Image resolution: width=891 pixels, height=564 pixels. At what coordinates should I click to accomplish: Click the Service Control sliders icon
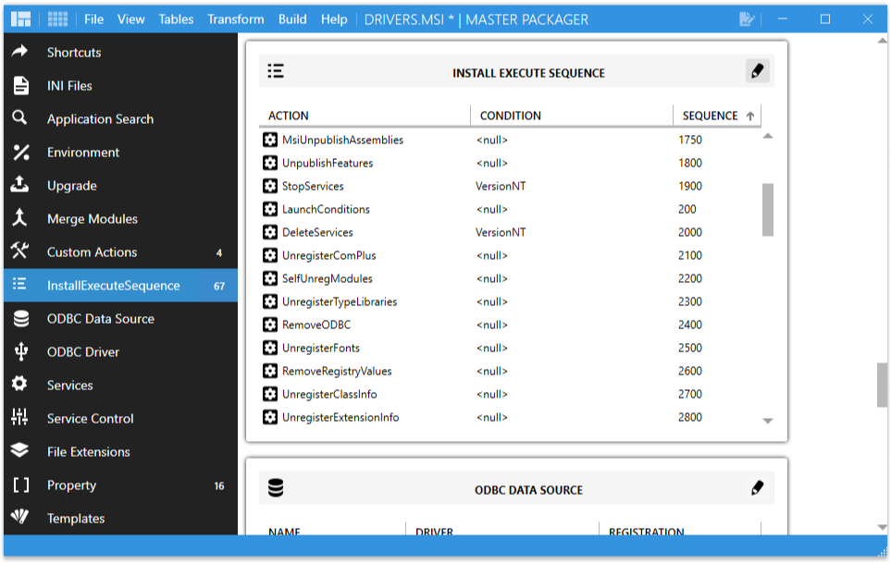[x=19, y=418]
